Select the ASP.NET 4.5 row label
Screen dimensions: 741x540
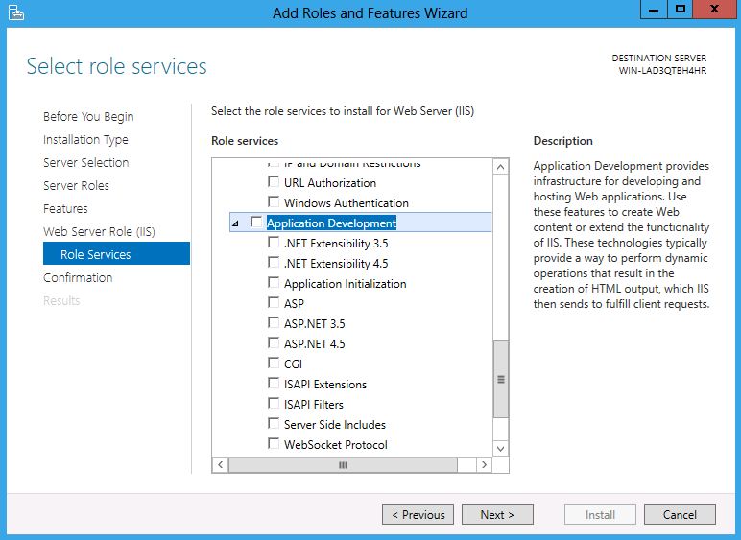[x=314, y=344]
